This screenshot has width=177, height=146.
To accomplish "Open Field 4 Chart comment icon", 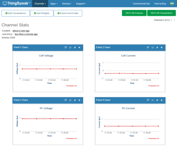I will tap(153, 100).
